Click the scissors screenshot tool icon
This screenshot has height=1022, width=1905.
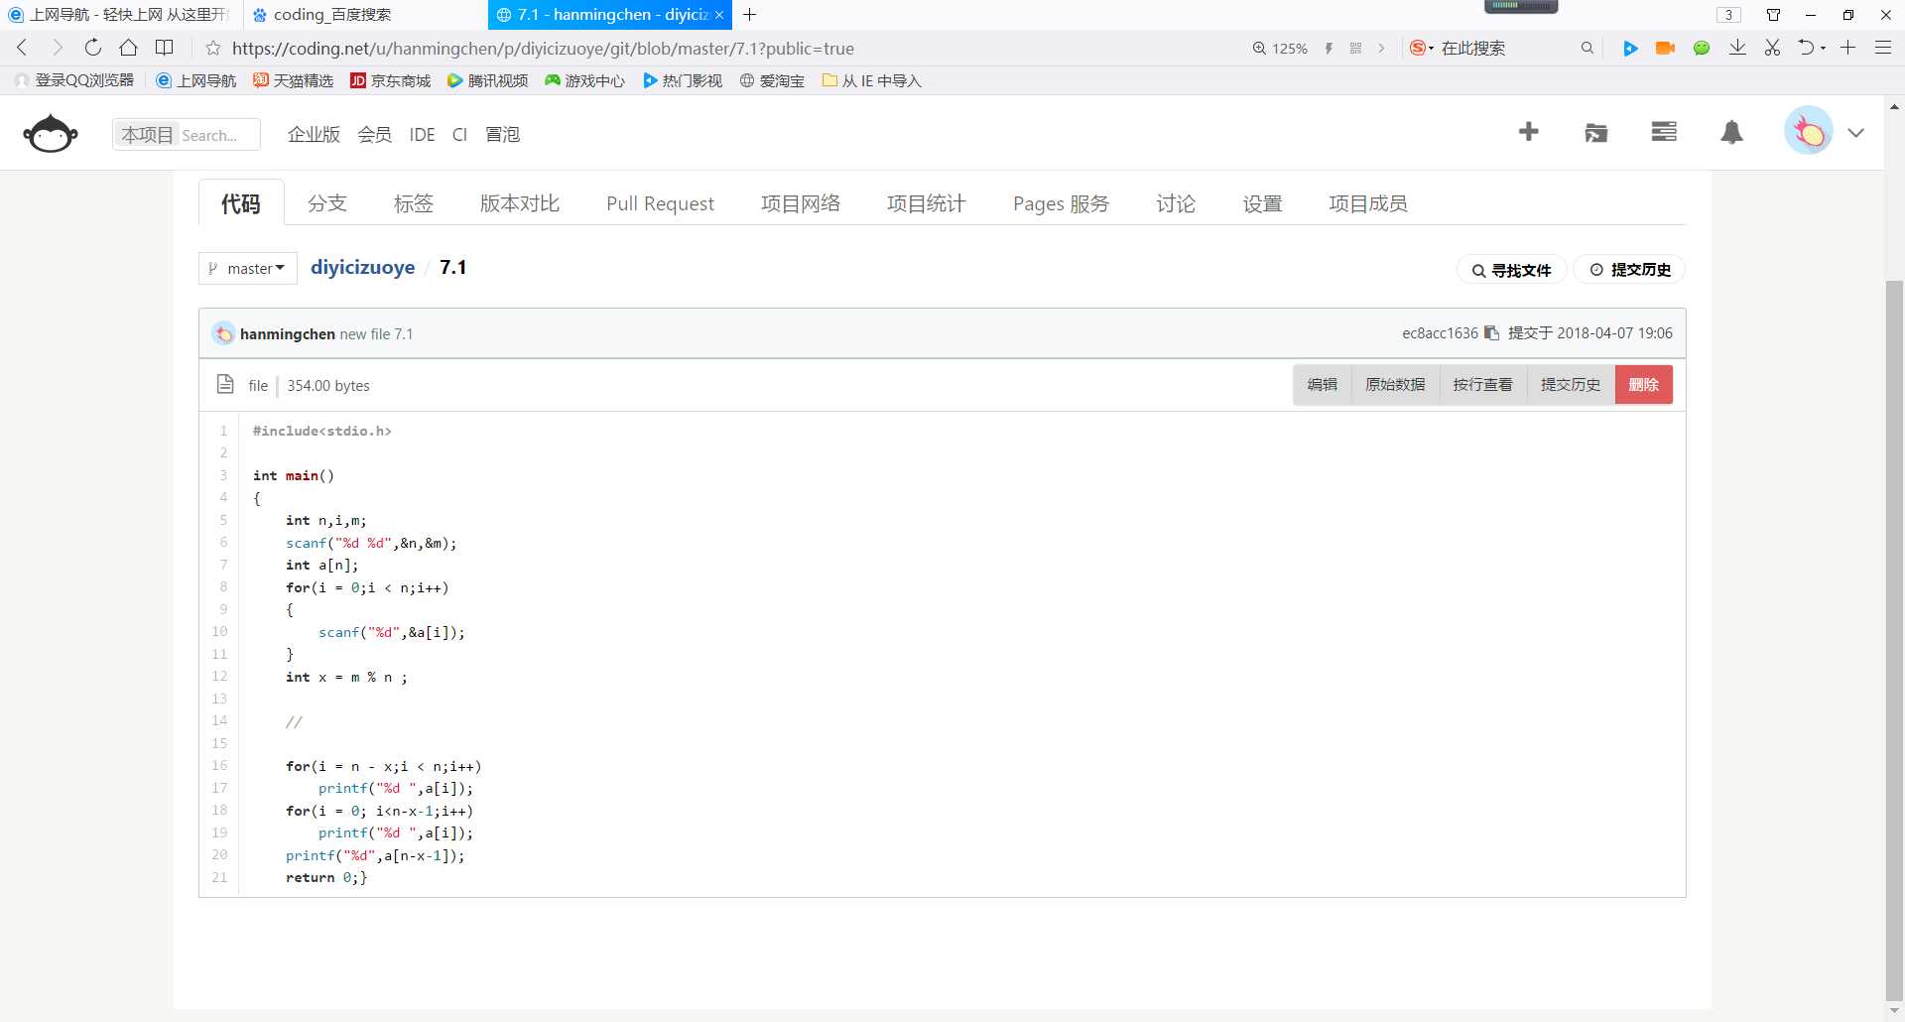[x=1772, y=48]
